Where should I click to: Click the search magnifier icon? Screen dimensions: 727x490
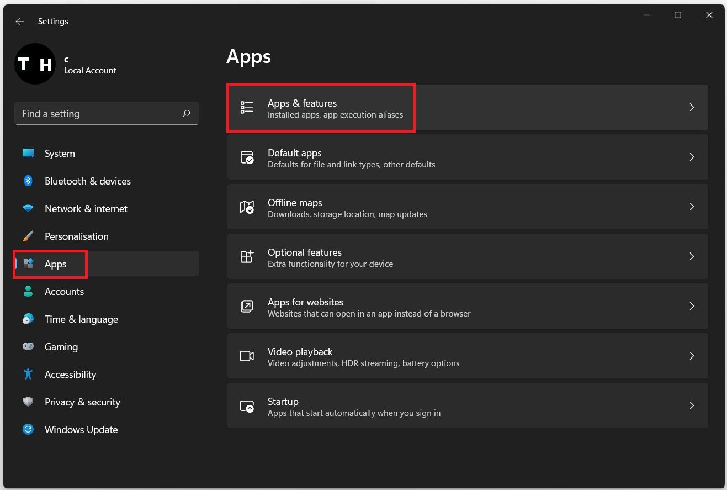186,113
